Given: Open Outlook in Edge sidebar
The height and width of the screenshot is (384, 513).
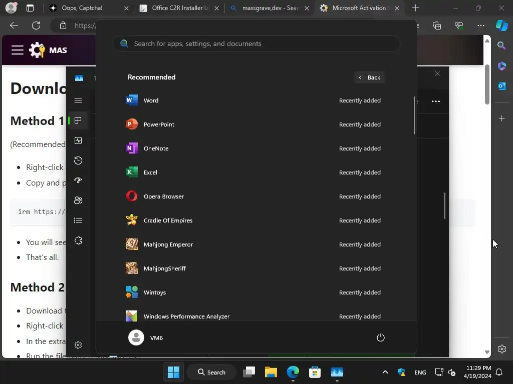Looking at the screenshot, I should point(501,86).
